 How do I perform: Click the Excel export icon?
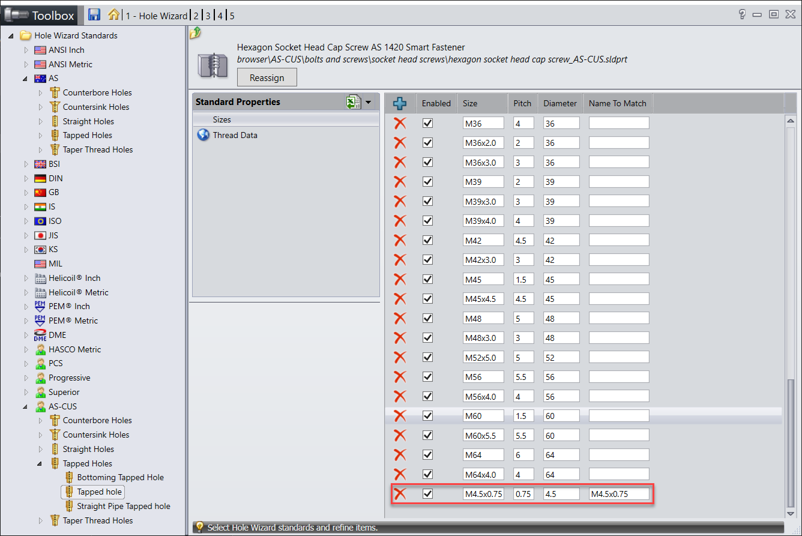click(353, 102)
